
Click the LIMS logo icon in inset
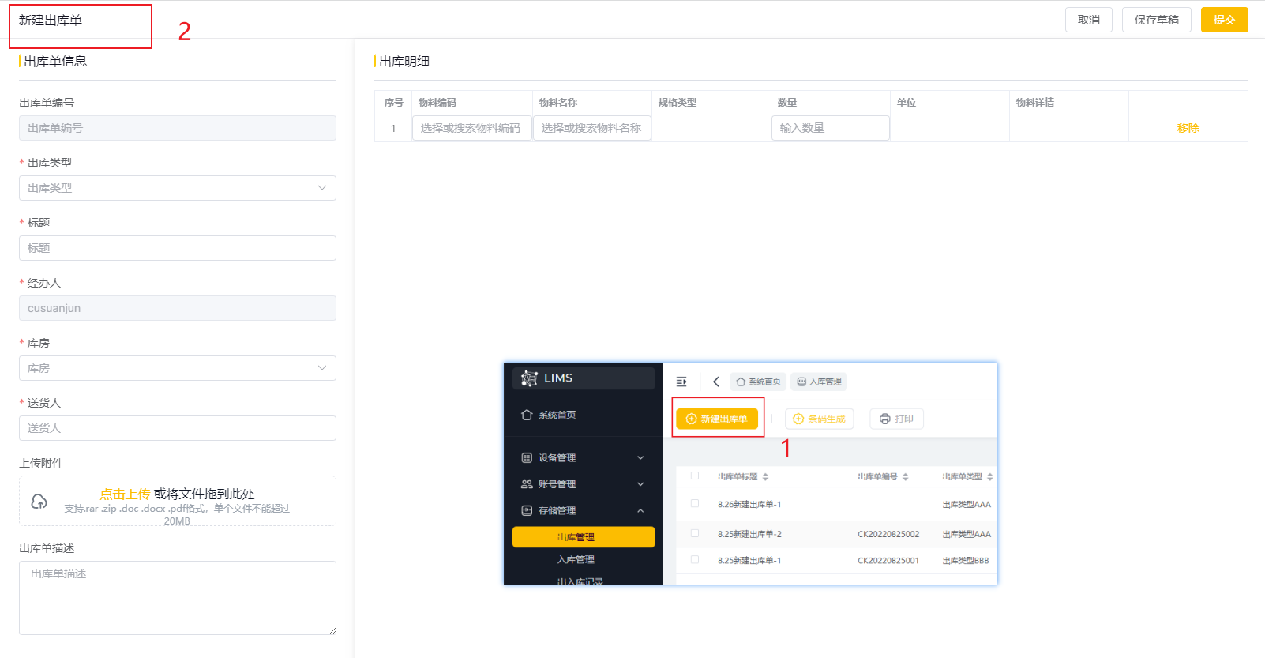[529, 378]
